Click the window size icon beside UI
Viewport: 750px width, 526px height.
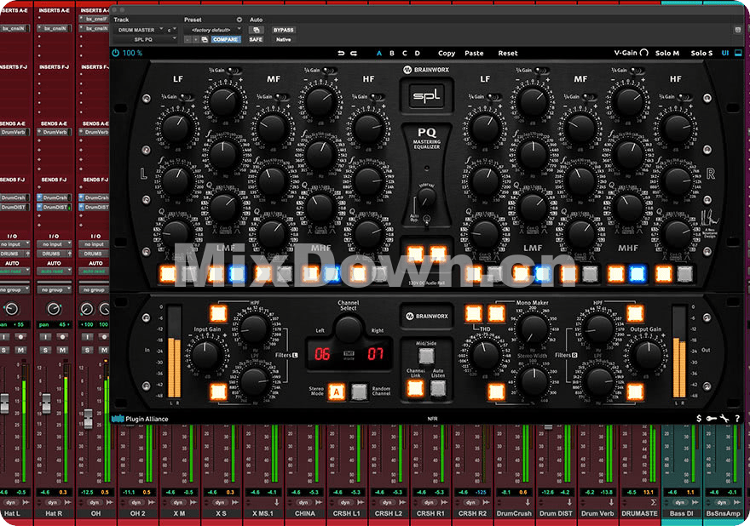click(738, 53)
